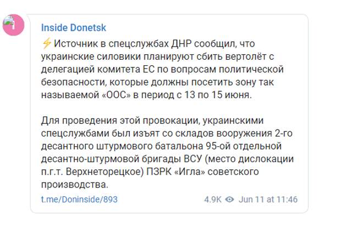The height and width of the screenshot is (228, 341).
Task: Click the text ПЗРК «Игла»
Action: click(x=175, y=172)
